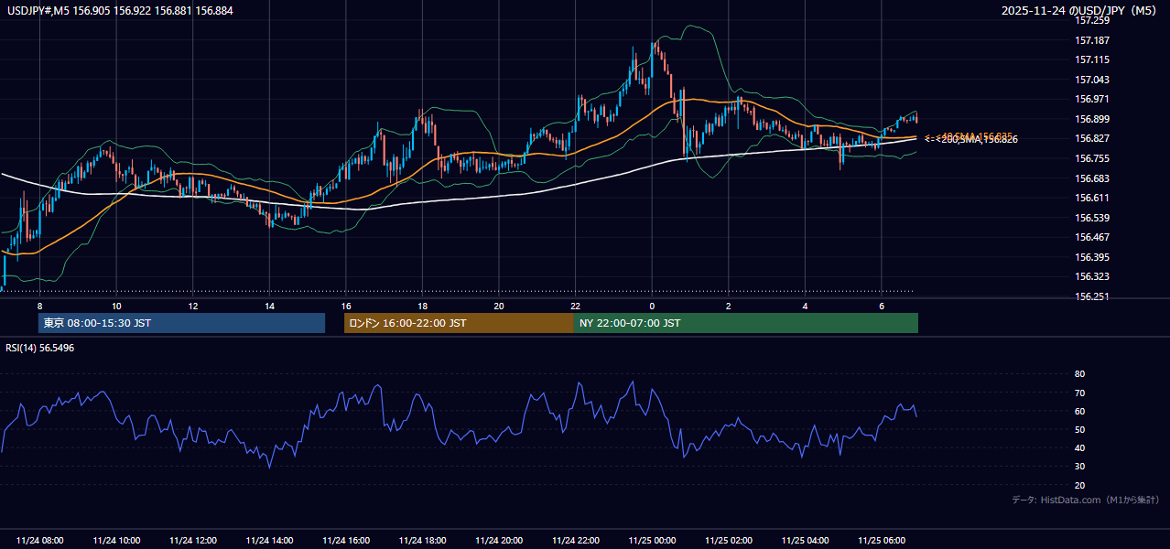
Task: Click the 156.899 price axis label
Action: 1092,119
